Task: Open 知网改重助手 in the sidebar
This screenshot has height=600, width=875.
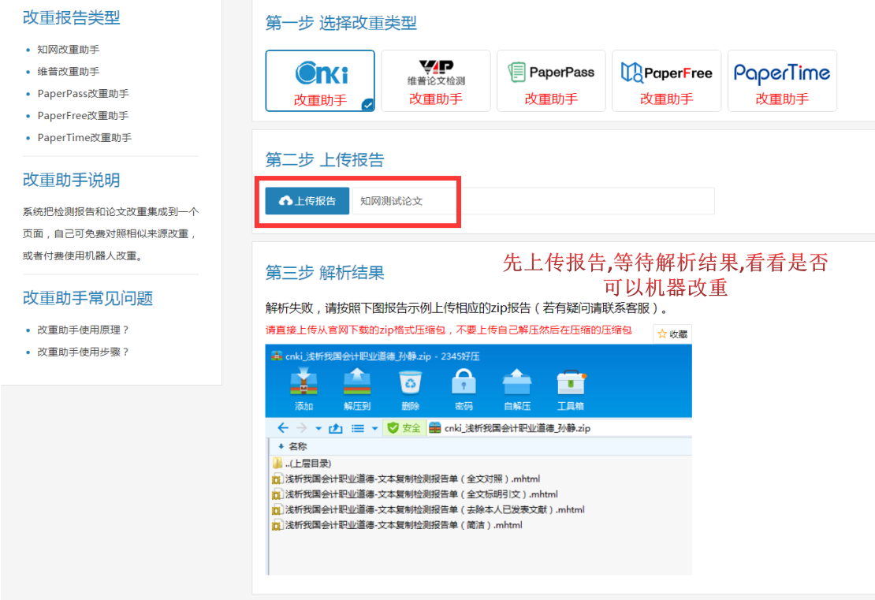Action: click(x=68, y=50)
